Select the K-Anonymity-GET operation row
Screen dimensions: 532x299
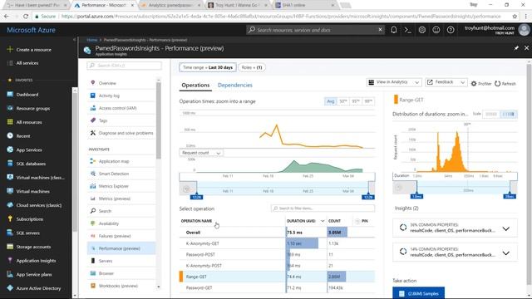(277, 243)
